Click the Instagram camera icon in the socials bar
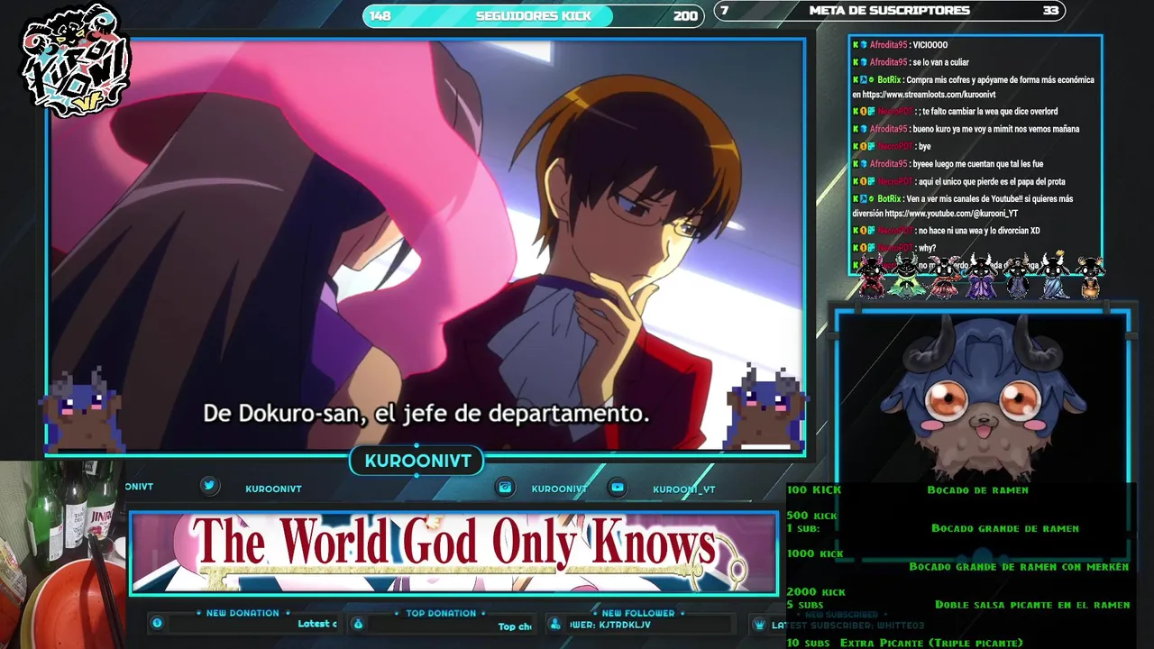The image size is (1154, 649). coord(505,487)
